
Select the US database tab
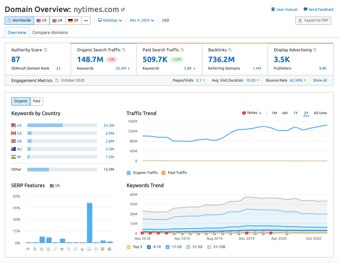[x=42, y=21]
